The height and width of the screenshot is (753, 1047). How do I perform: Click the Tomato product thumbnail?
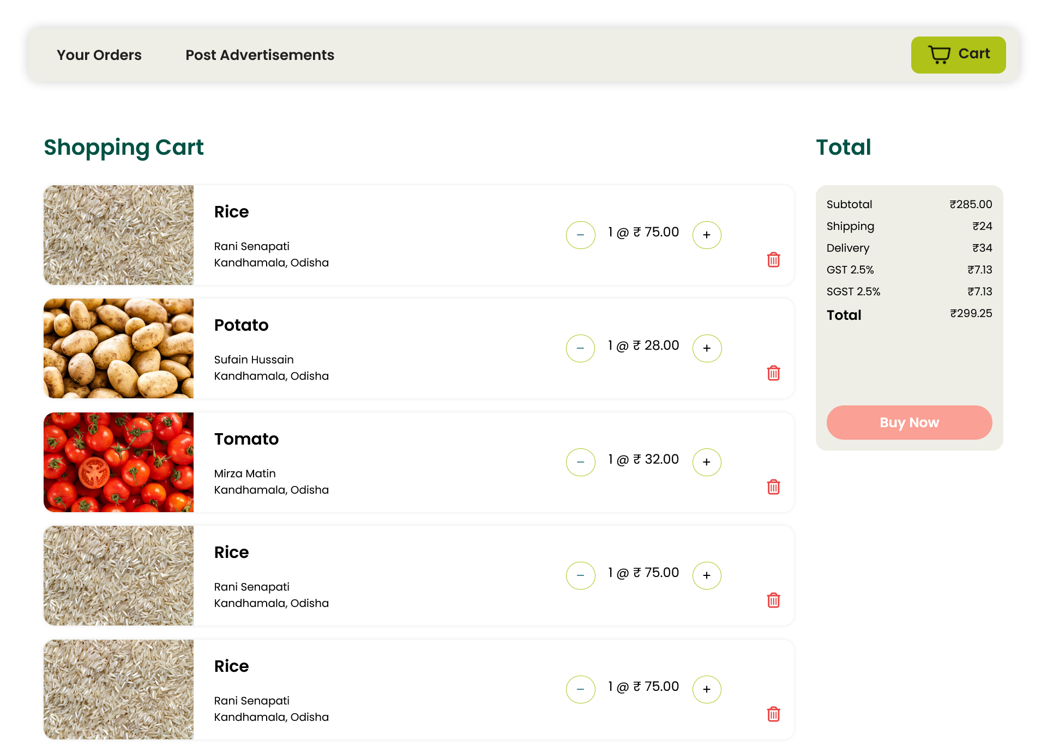pyautogui.click(x=118, y=462)
